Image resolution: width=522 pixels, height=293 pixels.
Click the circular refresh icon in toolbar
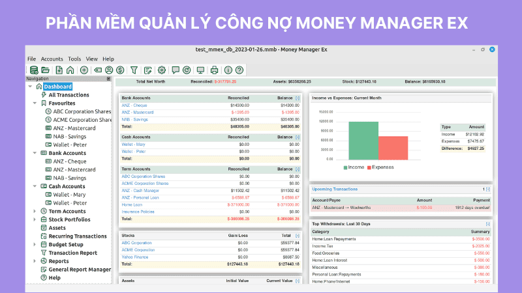[187, 70]
